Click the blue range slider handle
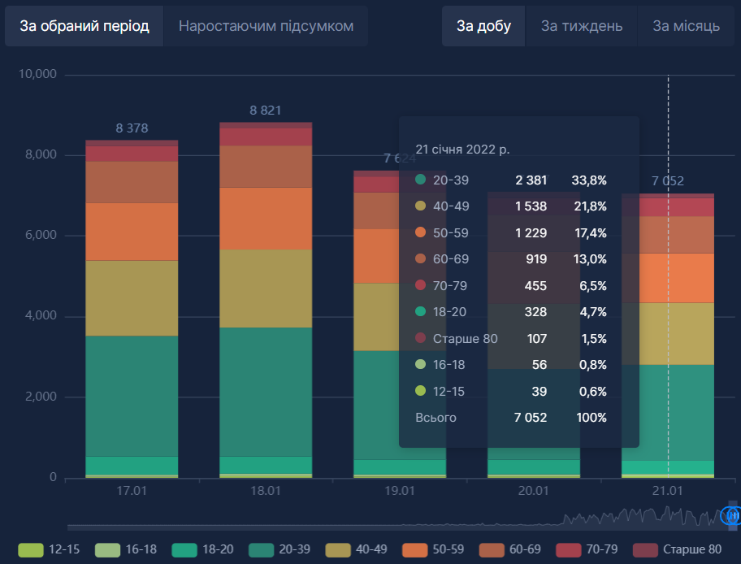The image size is (741, 564). (732, 515)
